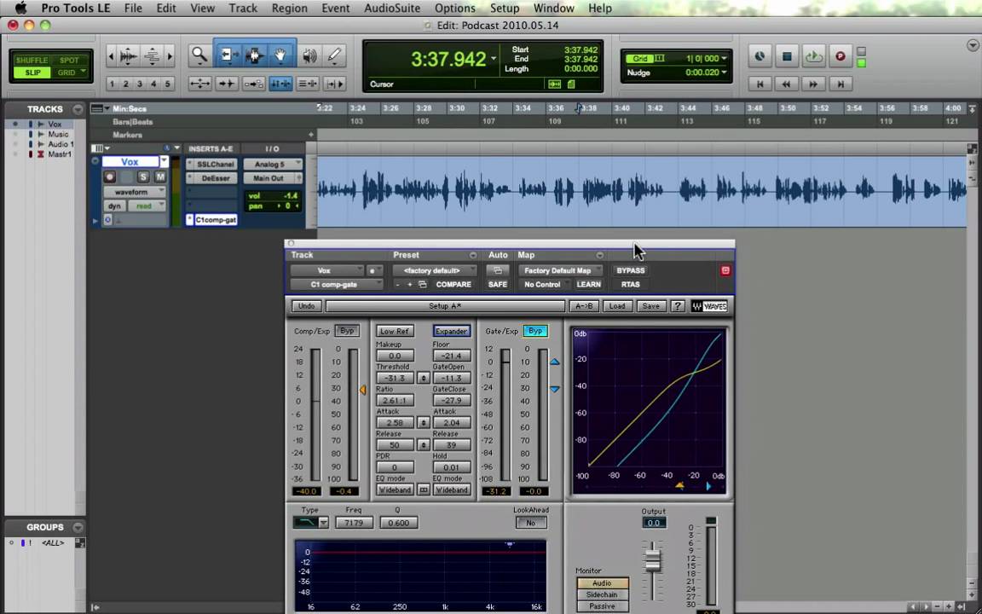The width and height of the screenshot is (982, 614).
Task: Select the Selector tool
Action: (x=254, y=55)
